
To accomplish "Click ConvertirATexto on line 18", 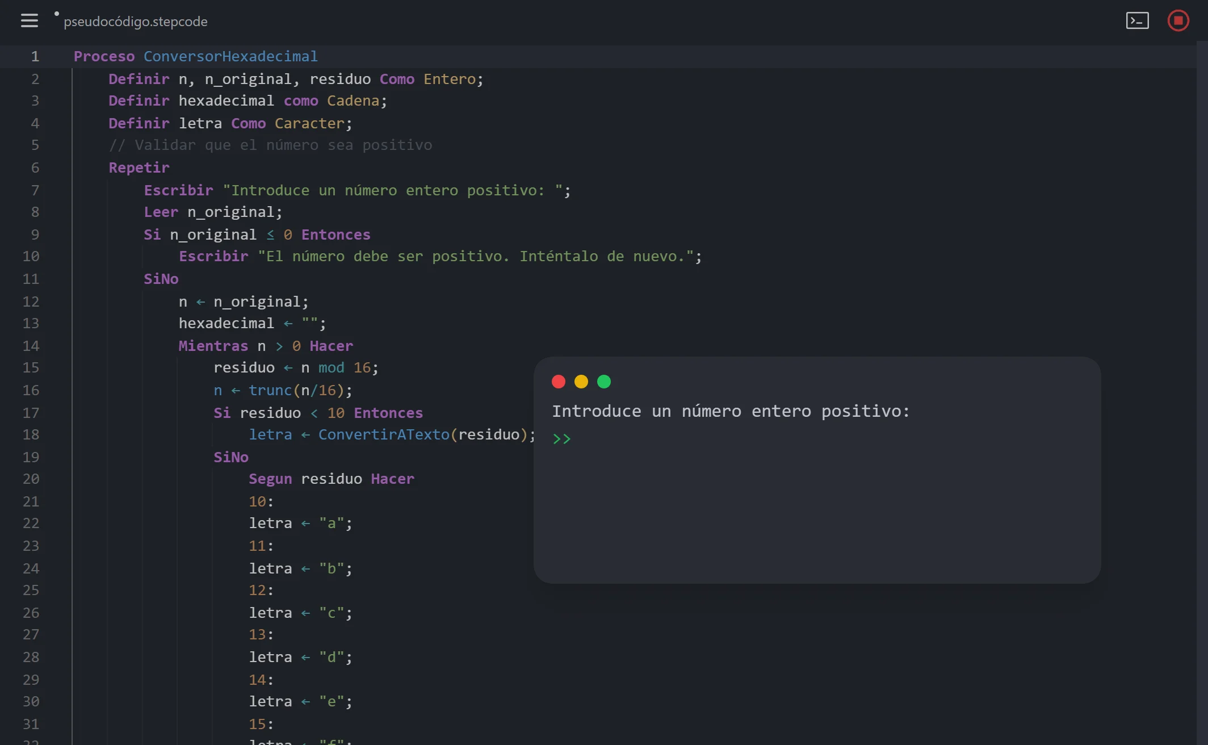I will [384, 435].
